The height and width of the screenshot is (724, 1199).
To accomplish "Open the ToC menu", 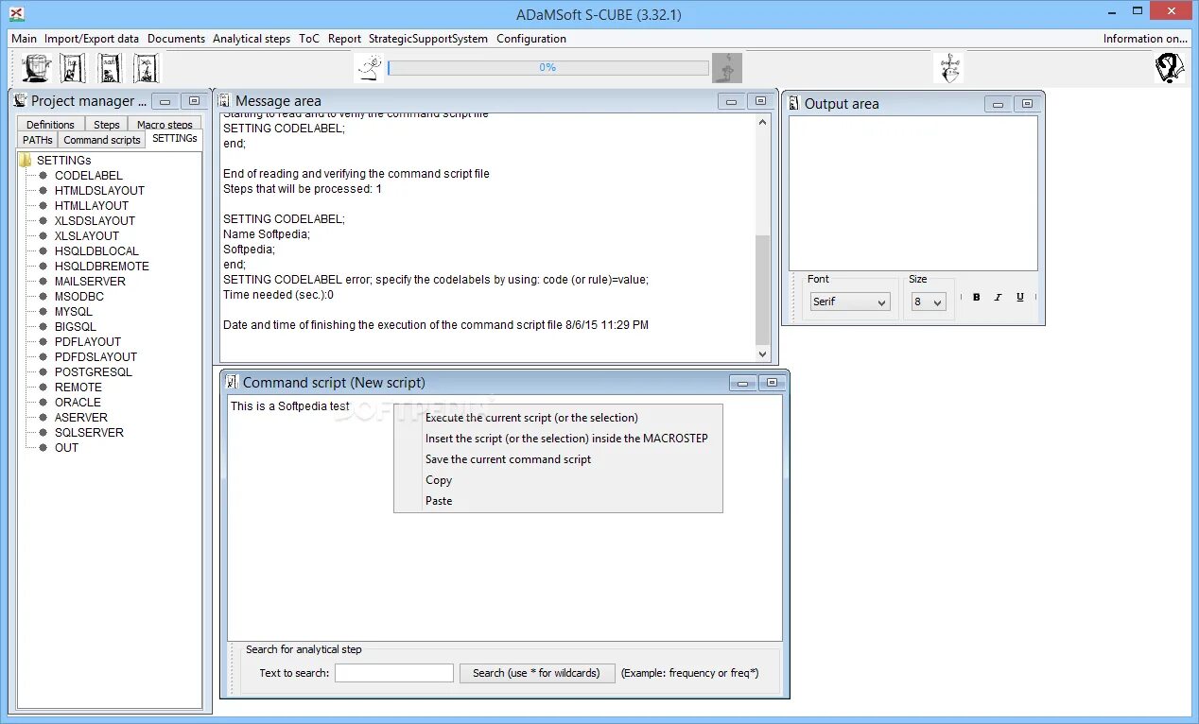I will tap(309, 39).
